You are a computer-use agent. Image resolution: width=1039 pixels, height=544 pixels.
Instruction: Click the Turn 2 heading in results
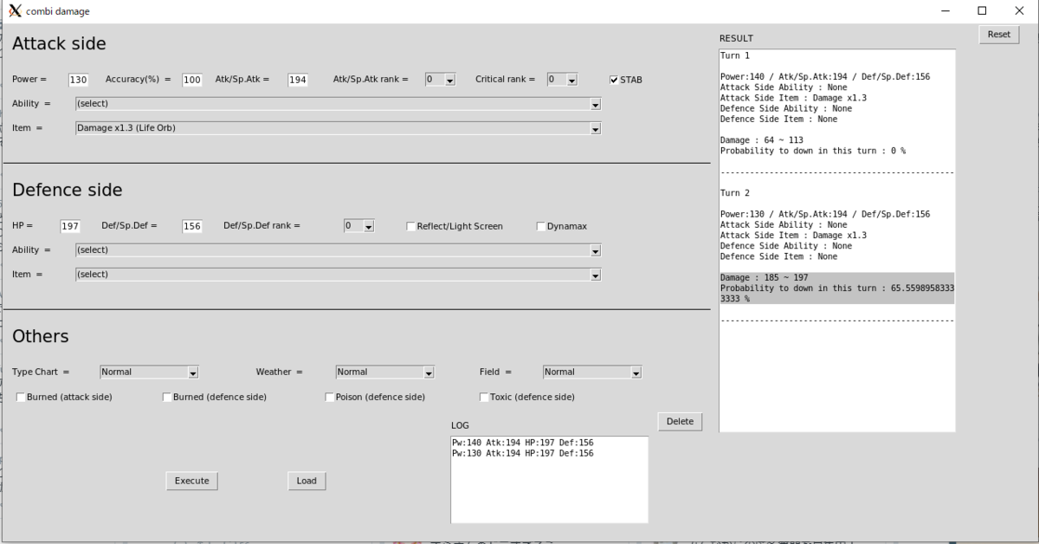(x=735, y=193)
